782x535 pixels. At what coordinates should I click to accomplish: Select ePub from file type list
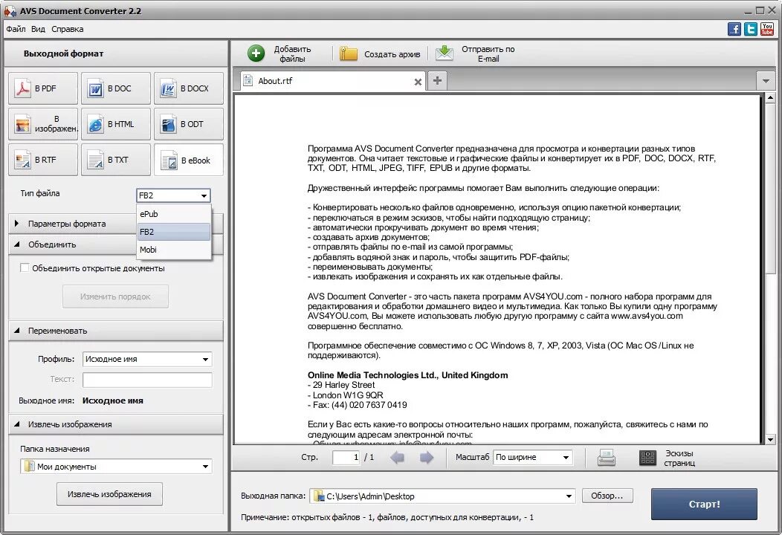tap(173, 214)
